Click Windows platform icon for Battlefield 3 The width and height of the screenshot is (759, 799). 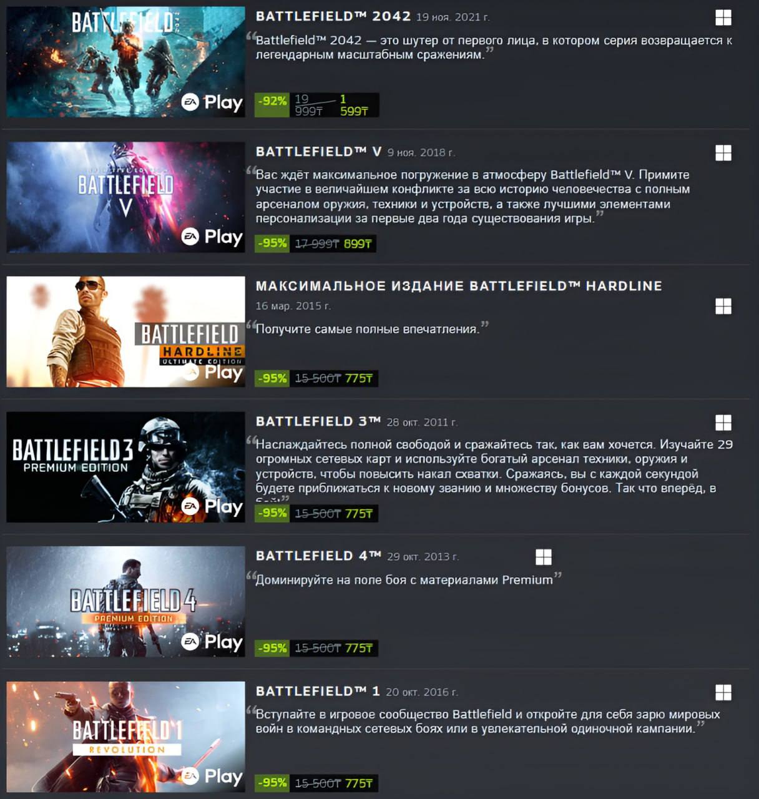click(723, 423)
